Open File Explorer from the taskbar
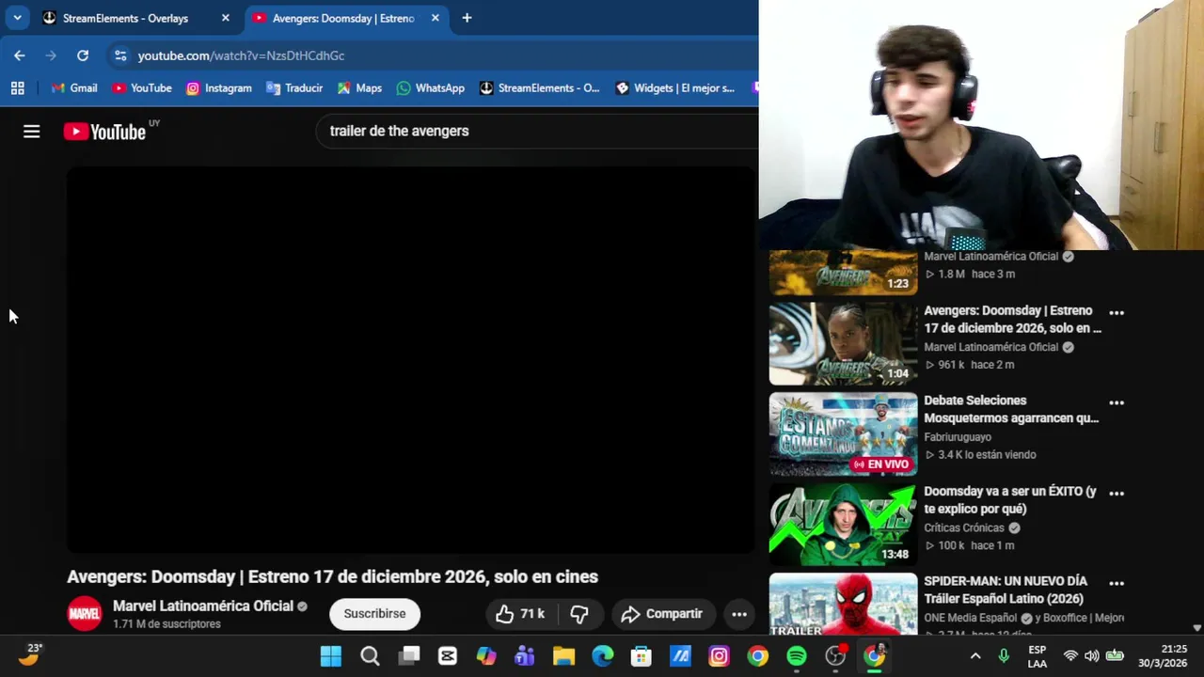Image resolution: width=1204 pixels, height=677 pixels. pos(563,656)
